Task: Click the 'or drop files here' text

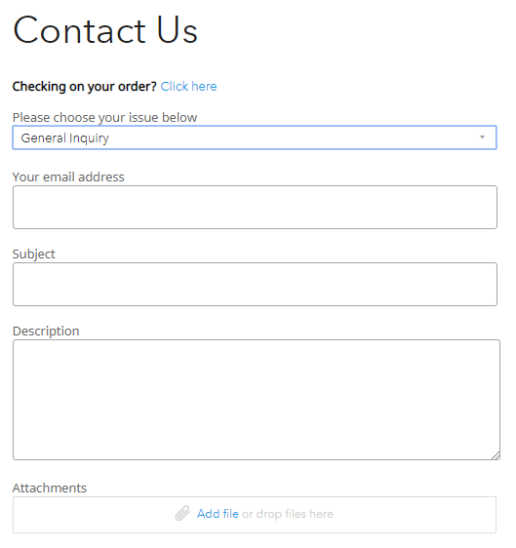Action: [x=288, y=514]
